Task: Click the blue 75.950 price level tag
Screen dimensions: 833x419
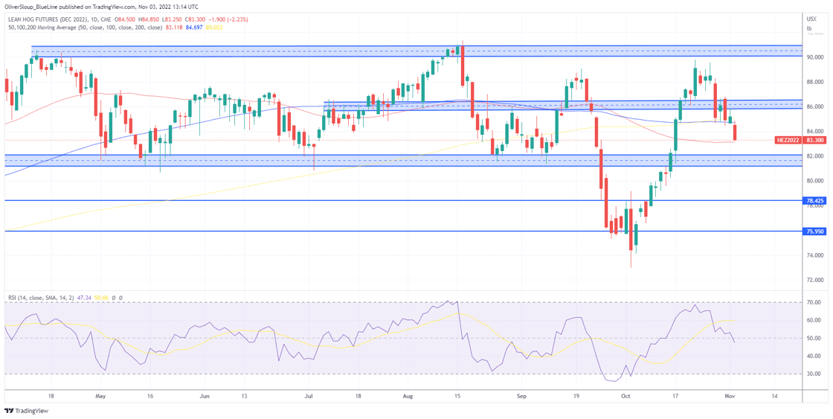Action: coord(815,231)
